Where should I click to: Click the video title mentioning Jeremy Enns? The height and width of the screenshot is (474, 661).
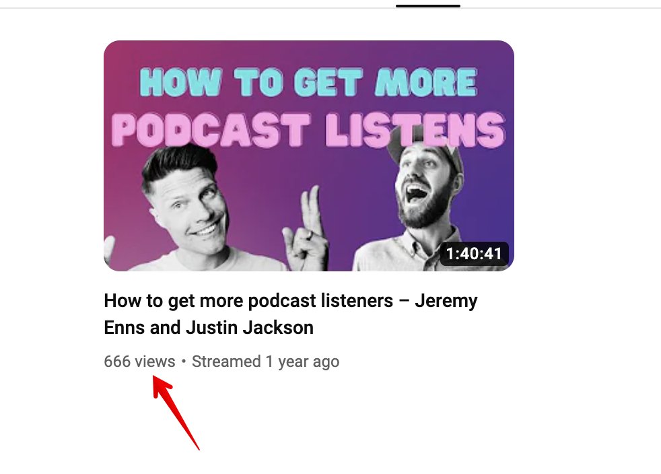pyautogui.click(x=291, y=314)
